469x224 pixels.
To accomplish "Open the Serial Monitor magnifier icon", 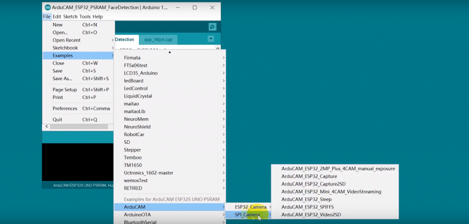I will (x=213, y=27).
